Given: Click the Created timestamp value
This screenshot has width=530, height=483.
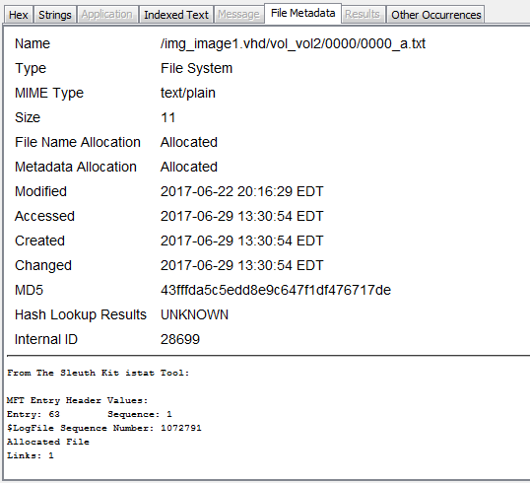Looking at the screenshot, I should click(241, 241).
